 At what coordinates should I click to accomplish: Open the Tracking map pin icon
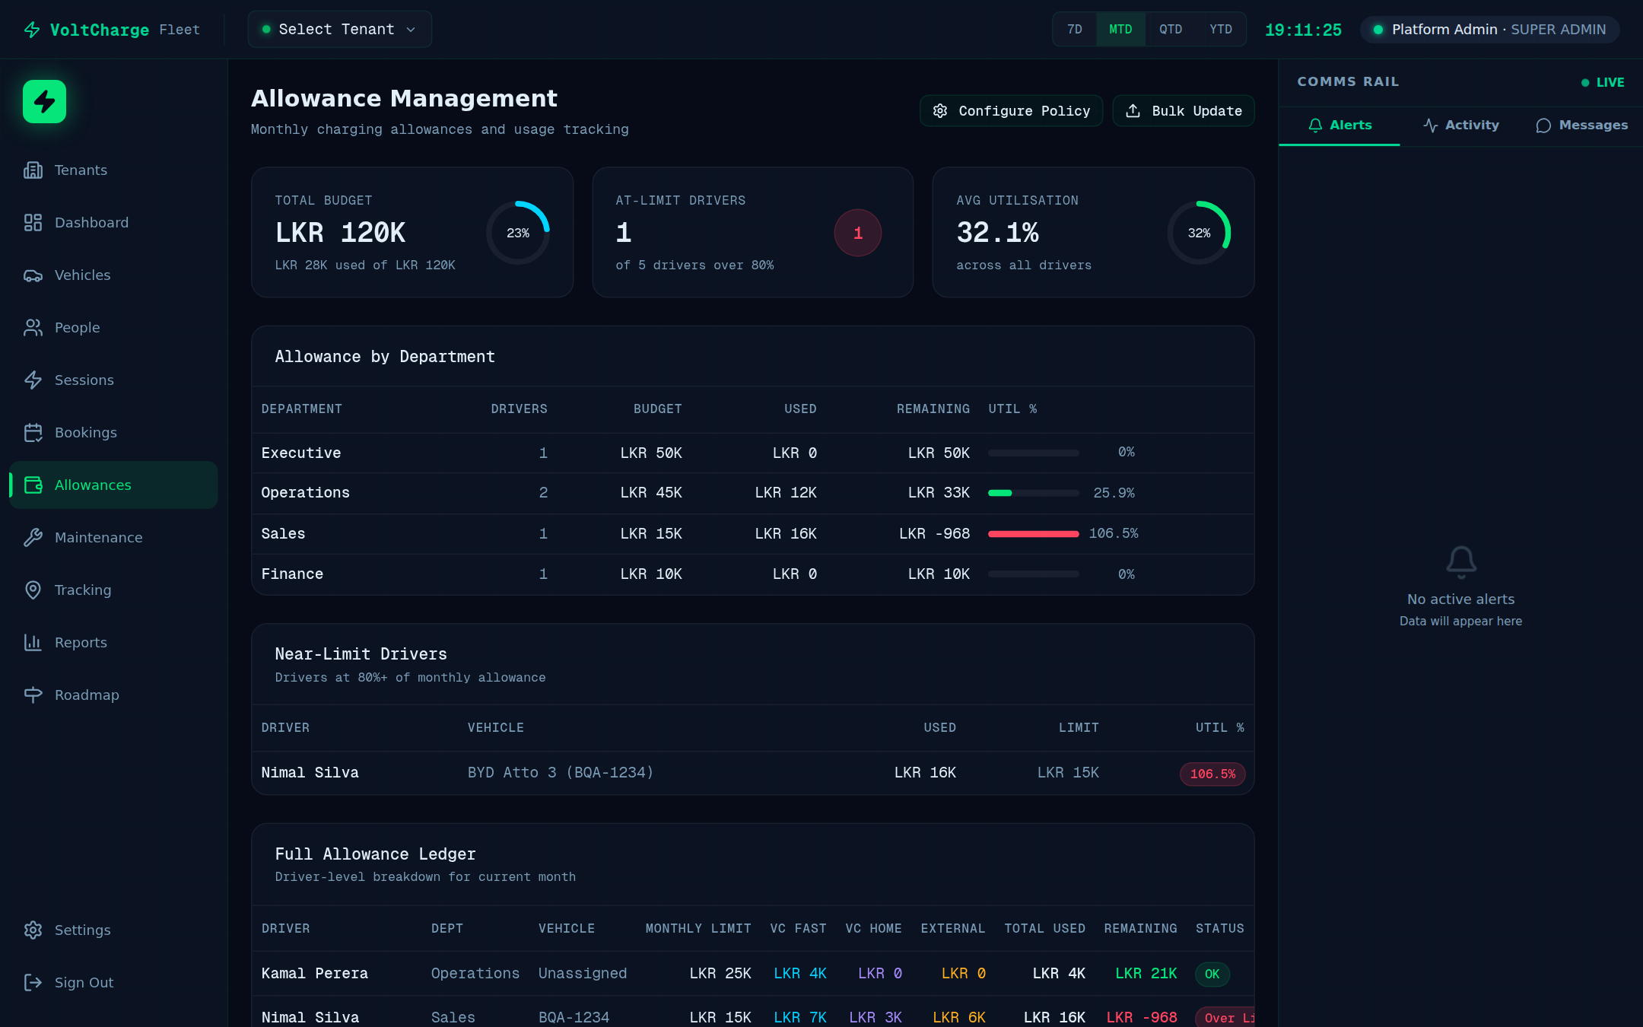33,590
